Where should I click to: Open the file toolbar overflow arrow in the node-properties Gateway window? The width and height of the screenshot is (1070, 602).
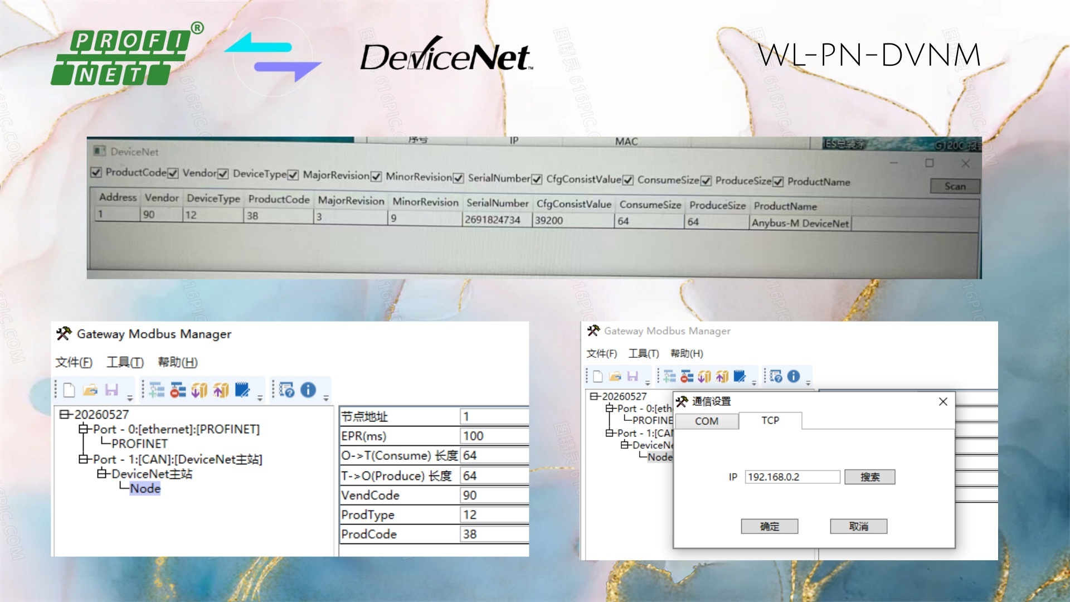point(130,398)
